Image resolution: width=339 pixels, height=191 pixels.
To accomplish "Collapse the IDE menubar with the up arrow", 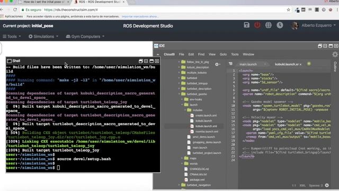I will tap(158, 55).
